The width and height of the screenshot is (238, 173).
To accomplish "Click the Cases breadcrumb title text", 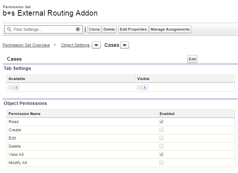I will (x=112, y=45).
